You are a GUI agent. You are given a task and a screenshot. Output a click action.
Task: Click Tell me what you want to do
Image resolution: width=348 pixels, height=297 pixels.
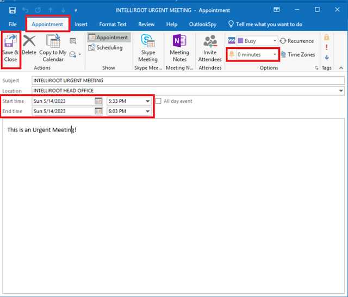tap(269, 24)
